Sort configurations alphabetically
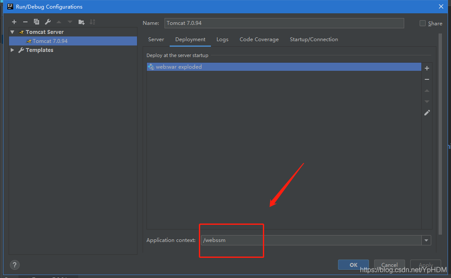The width and height of the screenshot is (451, 278). [92, 22]
